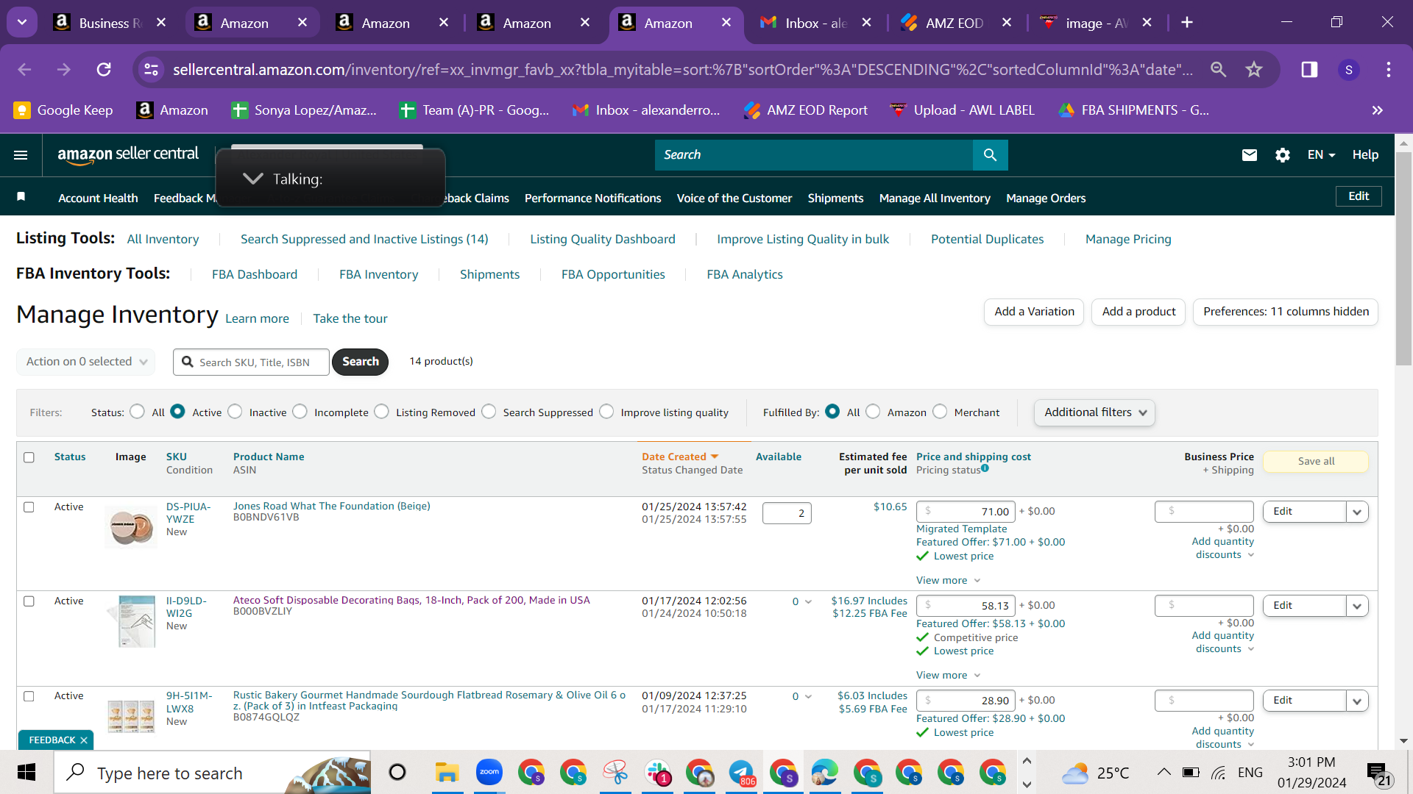This screenshot has width=1413, height=794.
Task: Select the Ateco Decorating Bags row checkbox
Action: click(x=29, y=601)
